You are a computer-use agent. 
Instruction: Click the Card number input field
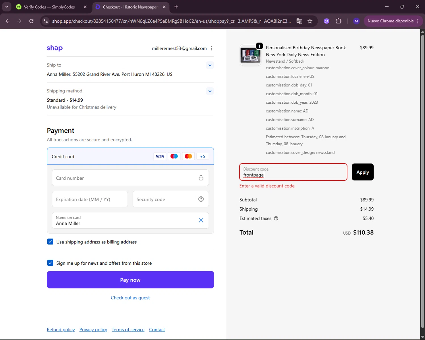pyautogui.click(x=125, y=178)
